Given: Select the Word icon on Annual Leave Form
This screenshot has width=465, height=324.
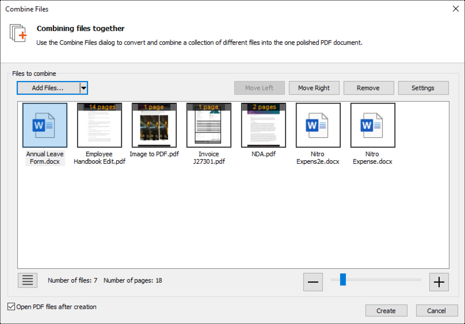Looking at the screenshot, I should tap(44, 125).
